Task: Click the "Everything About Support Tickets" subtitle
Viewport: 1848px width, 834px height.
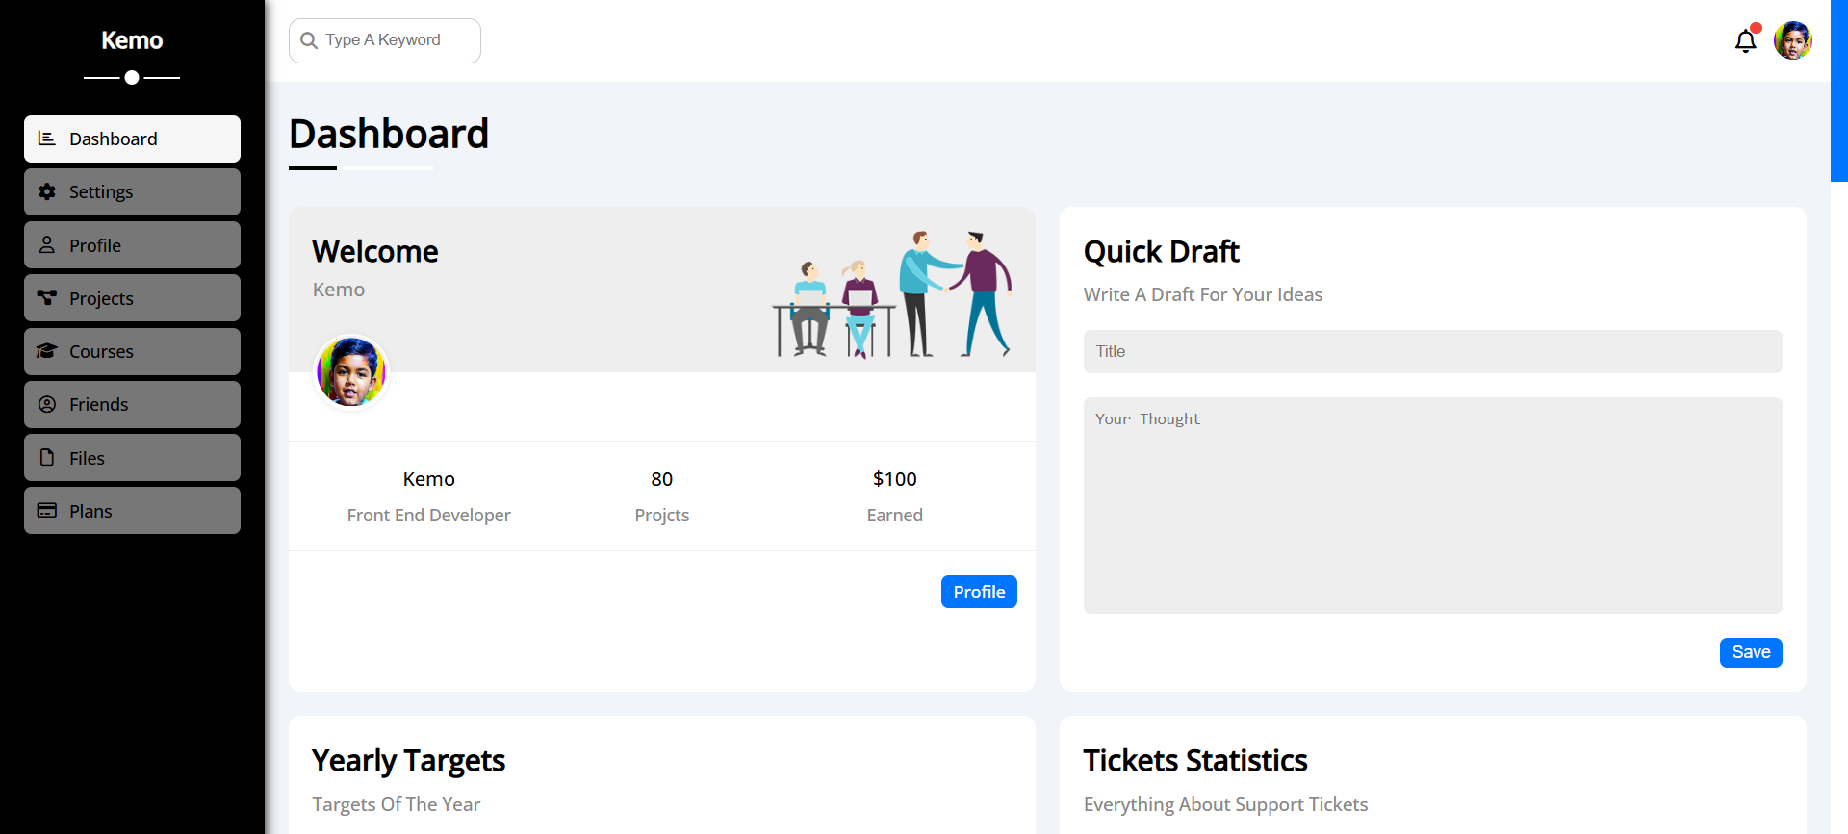Action: point(1226,804)
